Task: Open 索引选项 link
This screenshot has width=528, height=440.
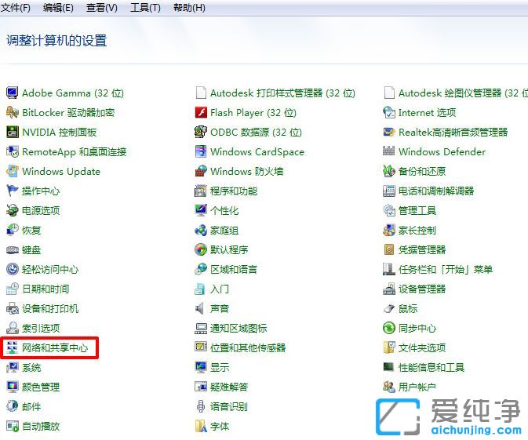Action: point(41,328)
